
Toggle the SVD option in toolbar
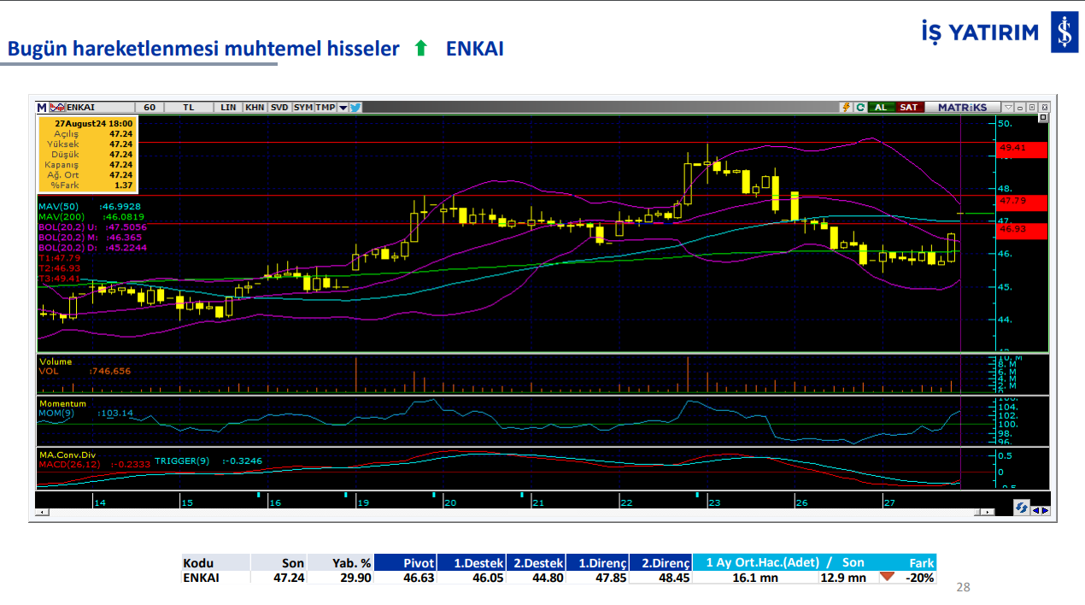pos(279,108)
